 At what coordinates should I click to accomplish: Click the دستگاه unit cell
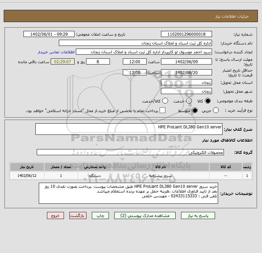point(95,176)
